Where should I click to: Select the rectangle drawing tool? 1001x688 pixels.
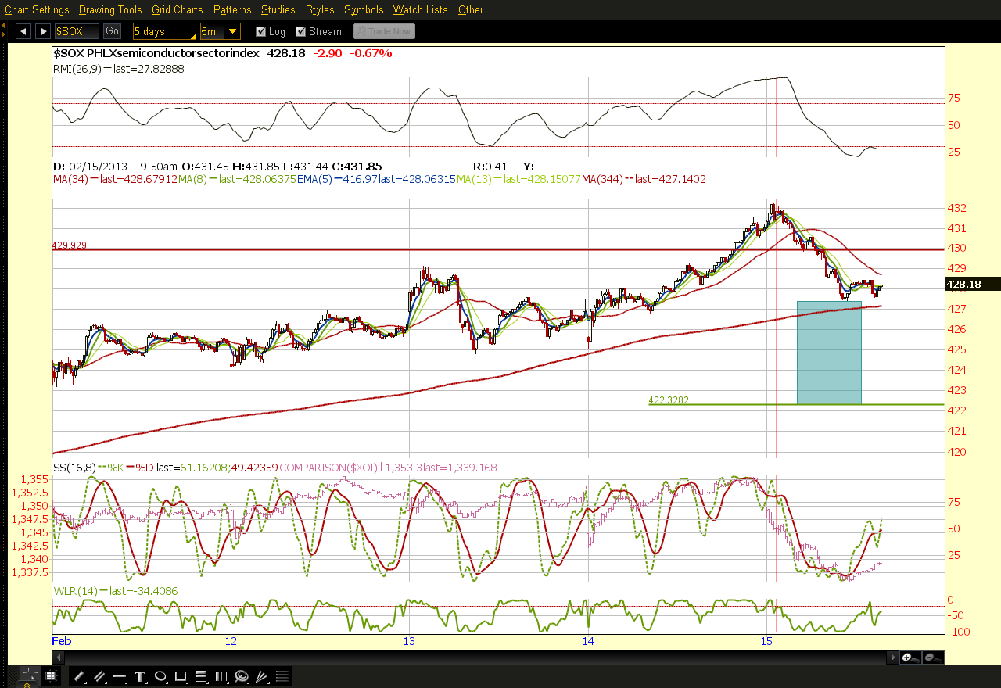click(x=181, y=676)
